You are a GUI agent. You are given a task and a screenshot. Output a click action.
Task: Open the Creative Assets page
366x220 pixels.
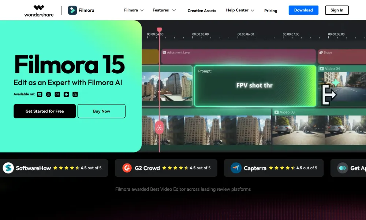[x=202, y=11]
